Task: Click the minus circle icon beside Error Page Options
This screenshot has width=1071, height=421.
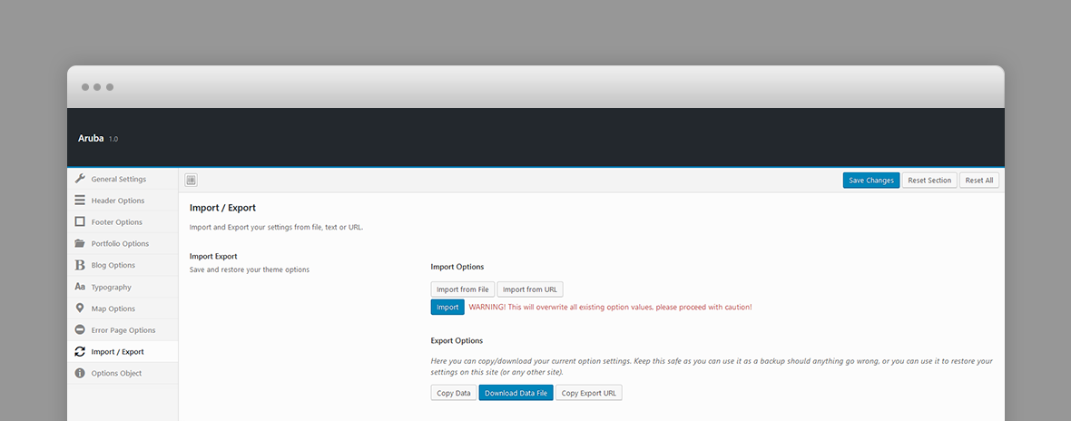Action: (80, 330)
